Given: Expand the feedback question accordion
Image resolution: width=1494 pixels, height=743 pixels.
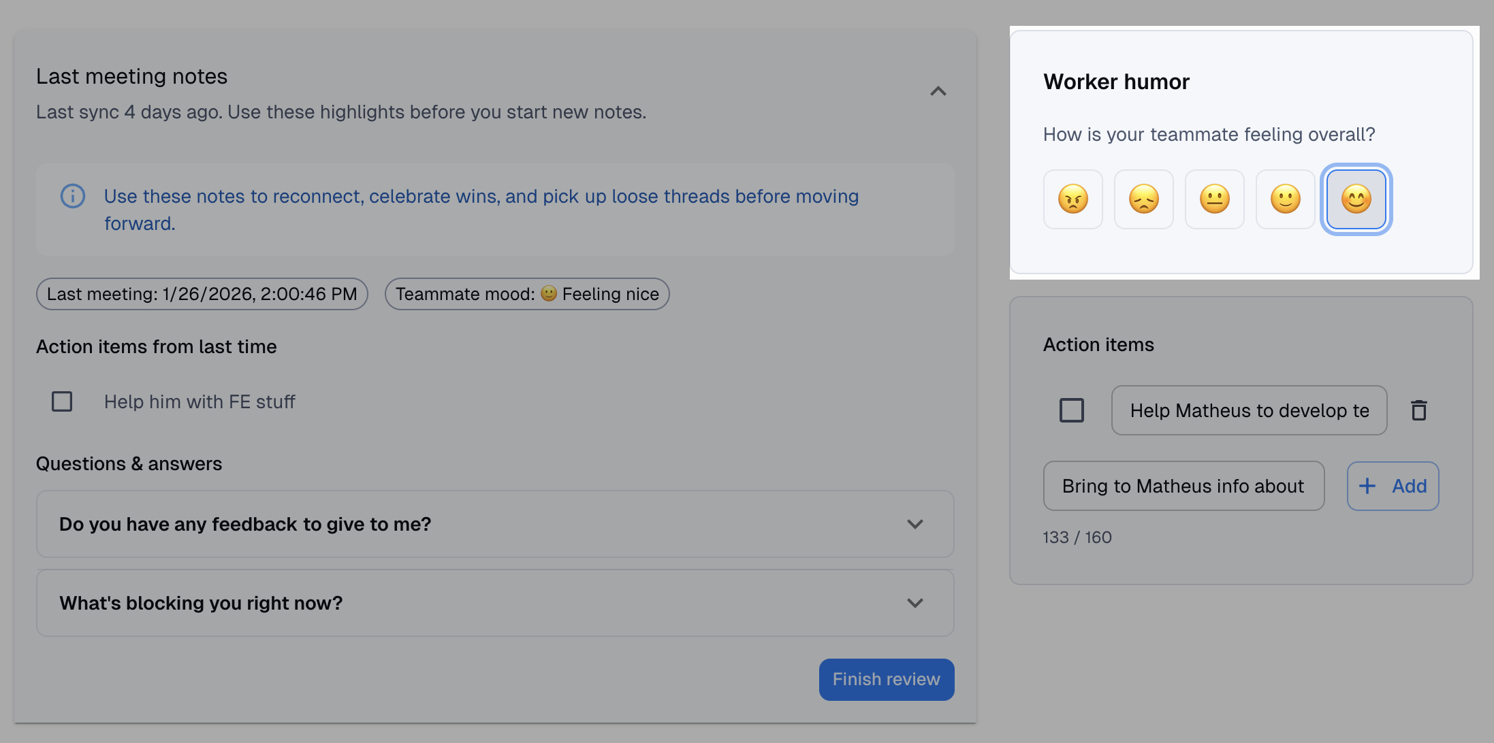Looking at the screenshot, I should [915, 524].
